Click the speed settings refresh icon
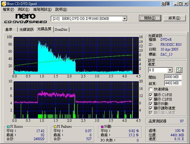 178,70
